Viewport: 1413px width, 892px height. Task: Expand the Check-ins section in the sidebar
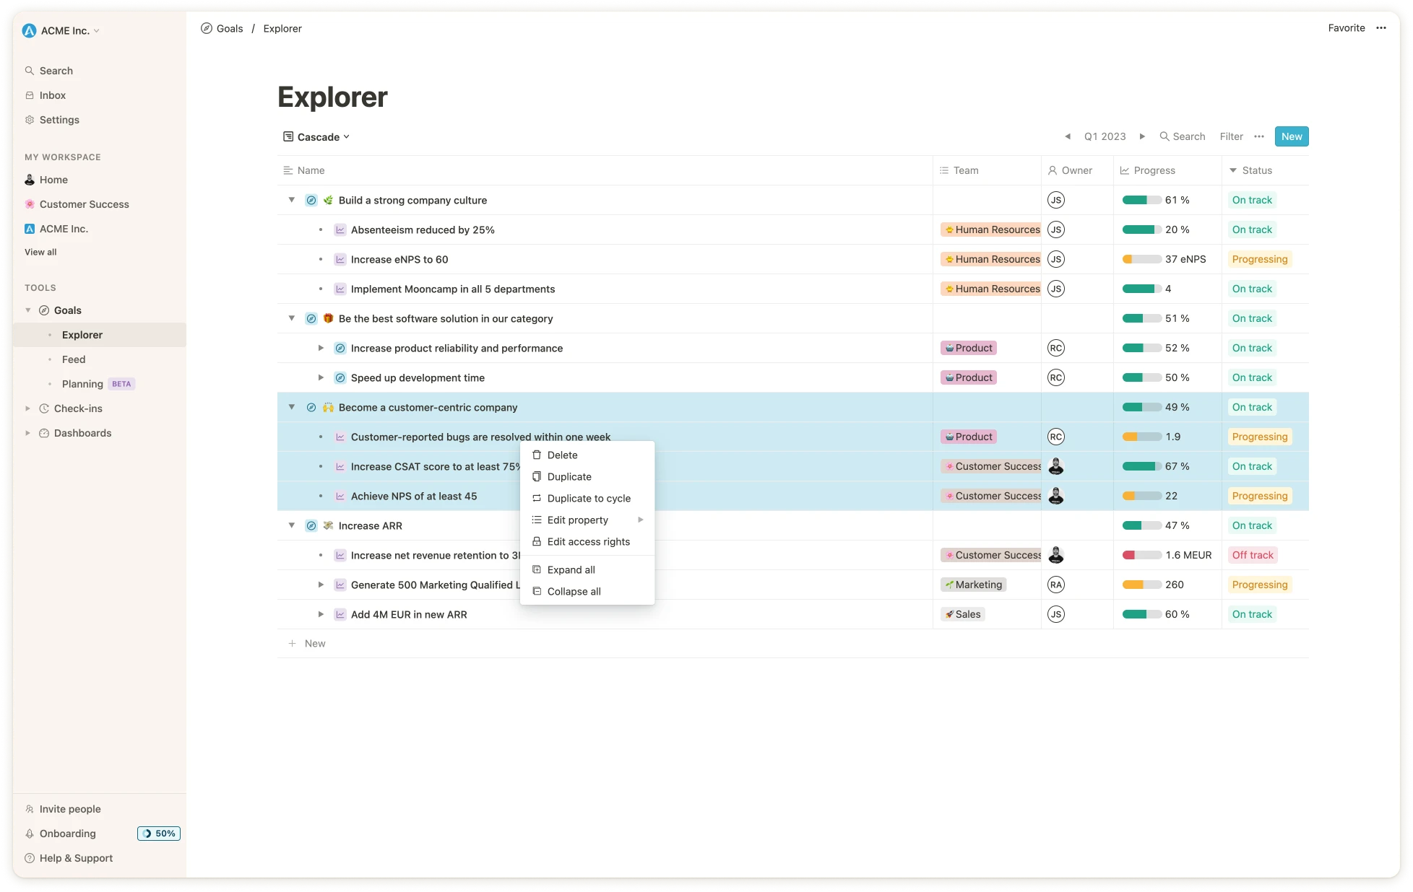(28, 408)
